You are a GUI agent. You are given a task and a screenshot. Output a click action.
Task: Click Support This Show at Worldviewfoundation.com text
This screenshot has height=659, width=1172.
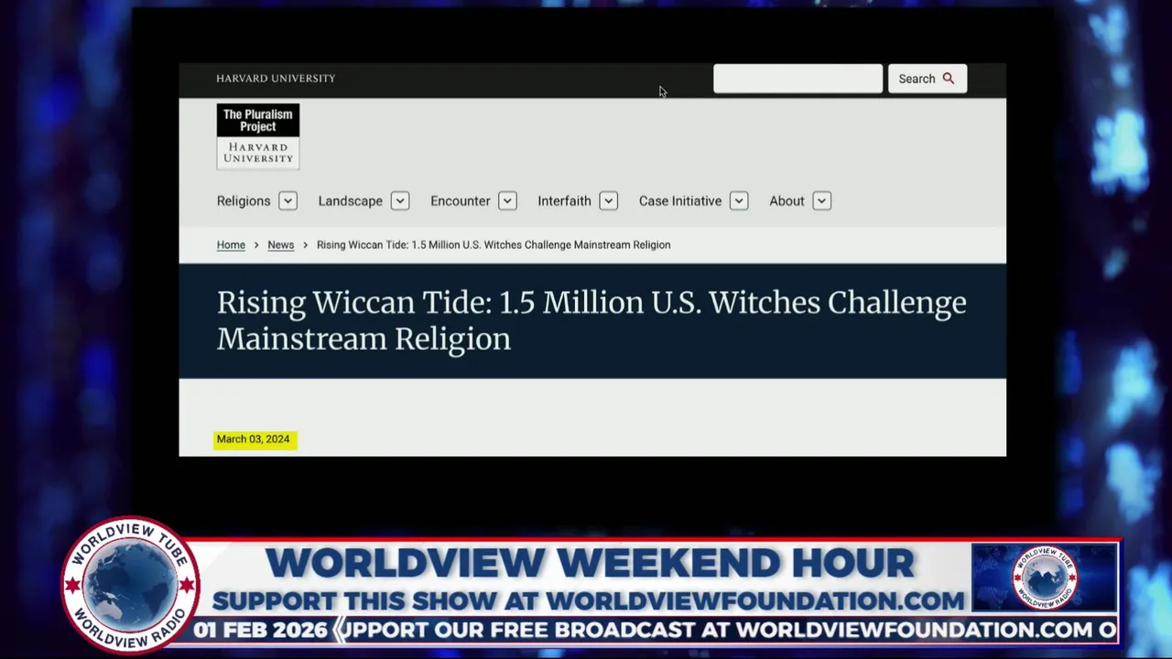click(x=589, y=600)
